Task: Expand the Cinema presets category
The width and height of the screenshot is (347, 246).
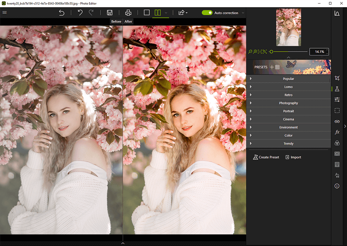Action: [x=288, y=119]
